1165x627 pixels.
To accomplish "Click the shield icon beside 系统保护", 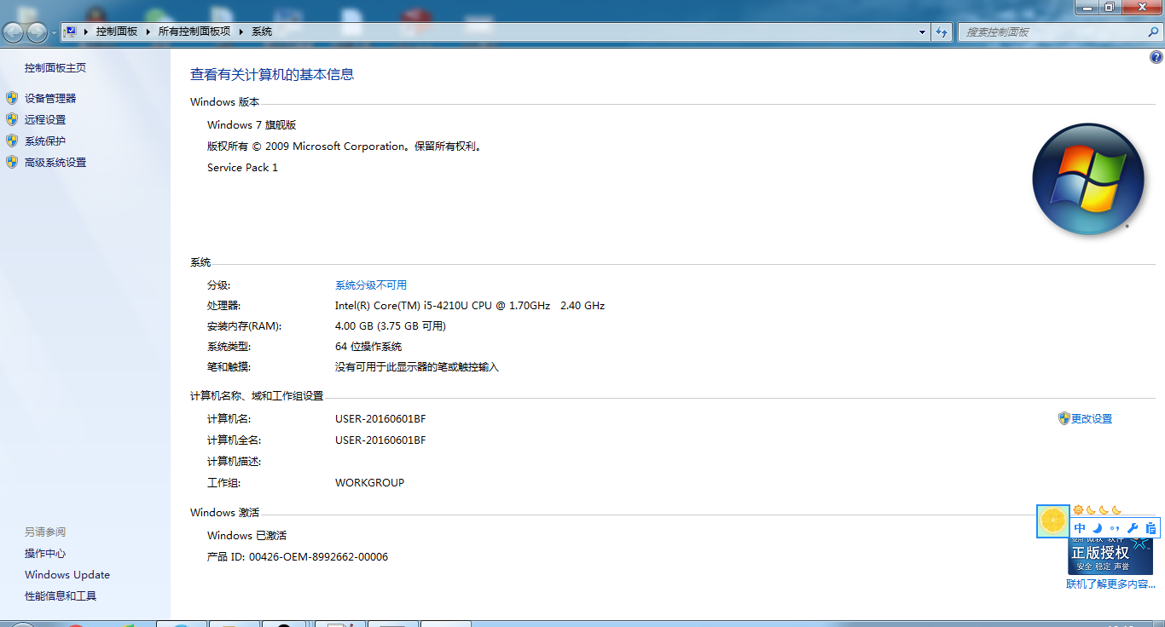I will coord(12,141).
